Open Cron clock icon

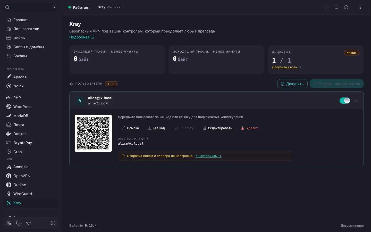tap(9, 152)
